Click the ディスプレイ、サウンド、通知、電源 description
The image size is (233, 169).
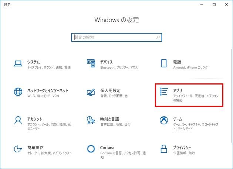[49, 68]
